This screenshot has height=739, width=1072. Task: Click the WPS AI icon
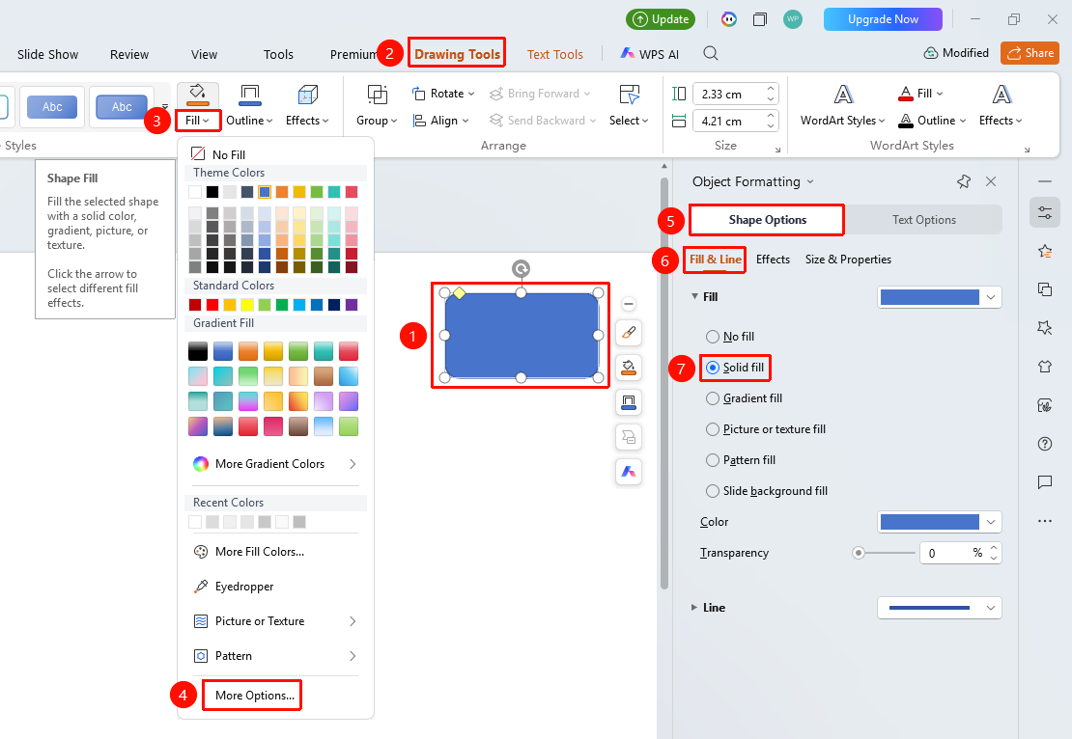pos(649,54)
